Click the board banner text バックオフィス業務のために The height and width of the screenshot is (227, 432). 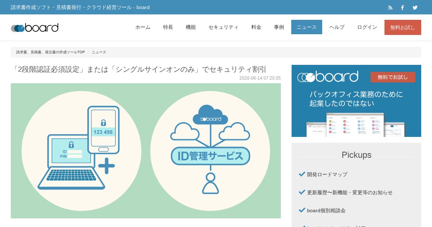pos(356,94)
